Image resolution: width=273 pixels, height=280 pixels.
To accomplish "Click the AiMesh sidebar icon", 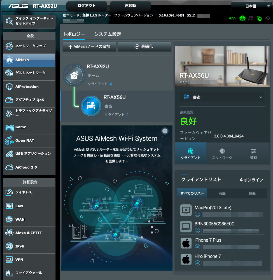I will (x=9, y=60).
